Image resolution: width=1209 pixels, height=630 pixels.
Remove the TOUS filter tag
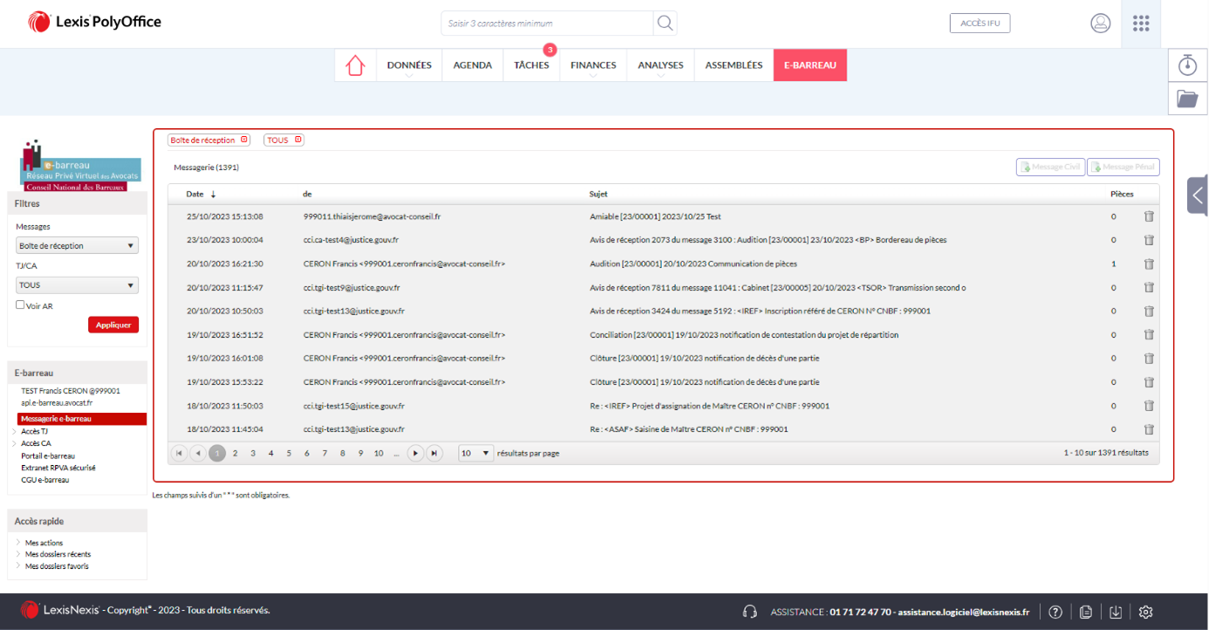coord(297,140)
